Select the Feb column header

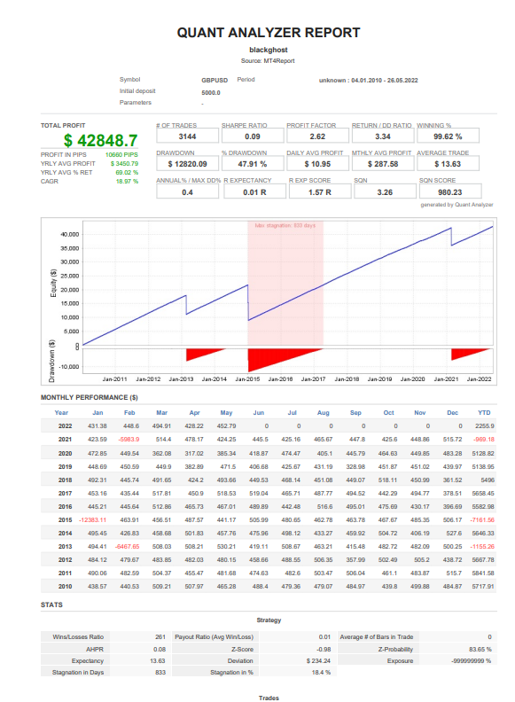129,413
